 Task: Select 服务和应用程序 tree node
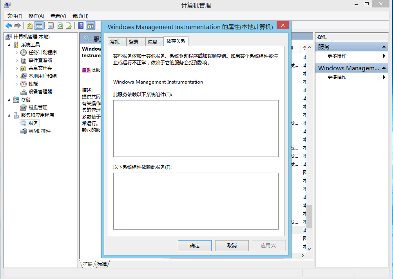tap(37, 115)
